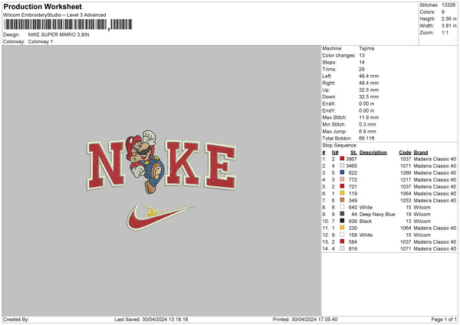Click the red swatch in stop row 13
This screenshot has width=460, height=325.
342,241
